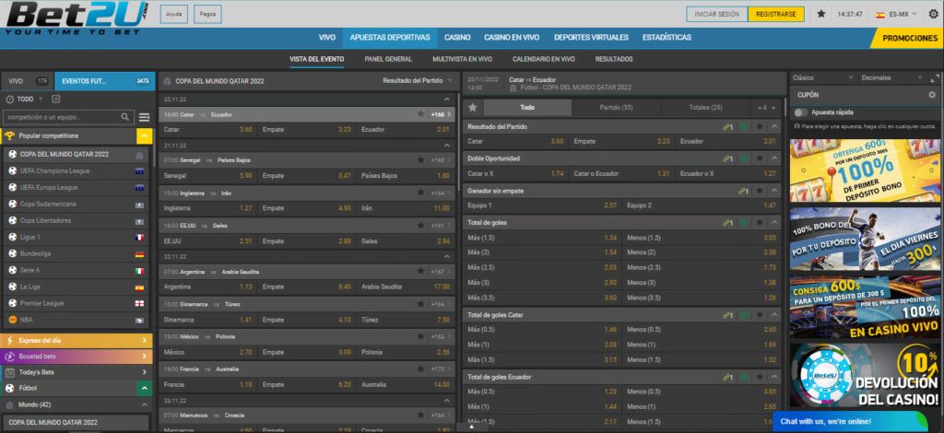Click list view icon beside search box
The width and height of the screenshot is (944, 433).
coord(144,117)
